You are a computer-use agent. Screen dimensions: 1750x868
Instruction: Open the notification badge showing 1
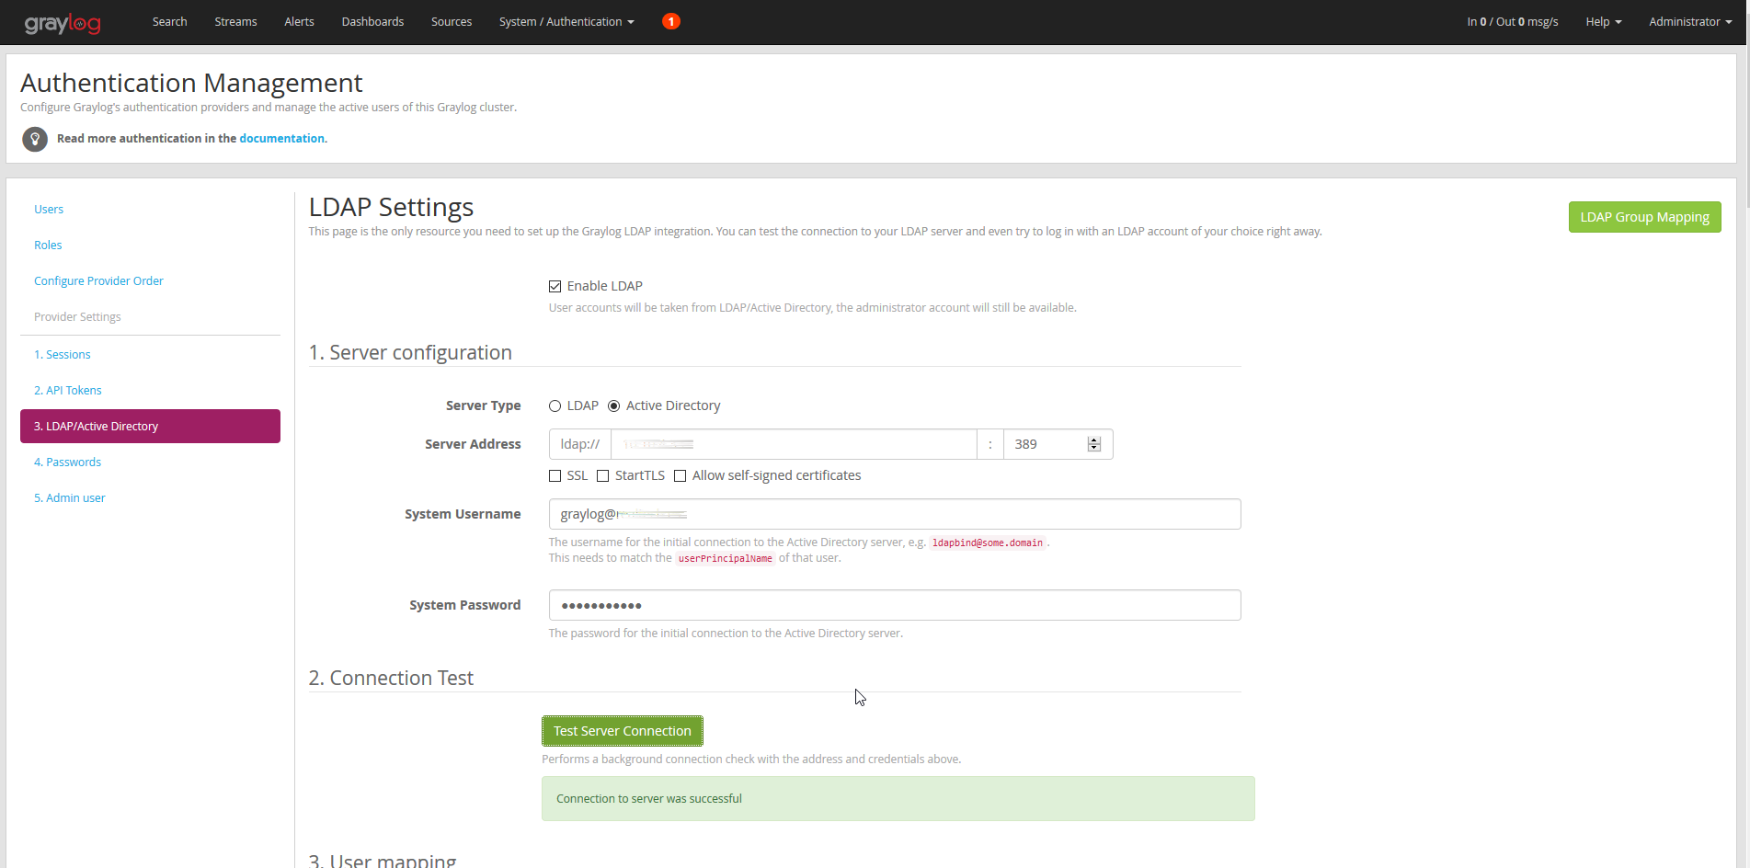[x=671, y=21]
